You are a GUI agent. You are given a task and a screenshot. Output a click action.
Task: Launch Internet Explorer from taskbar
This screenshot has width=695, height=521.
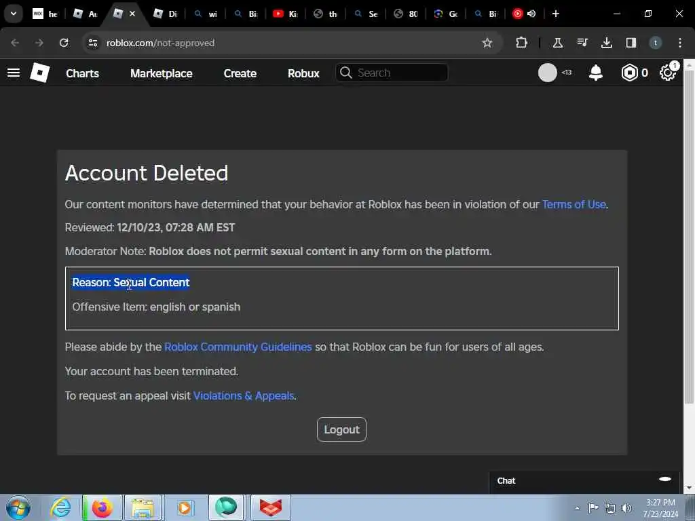[x=60, y=507]
